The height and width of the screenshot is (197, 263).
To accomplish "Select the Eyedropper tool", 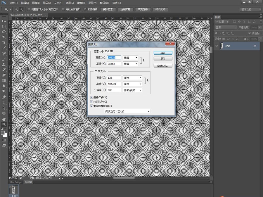I will click(4, 48).
